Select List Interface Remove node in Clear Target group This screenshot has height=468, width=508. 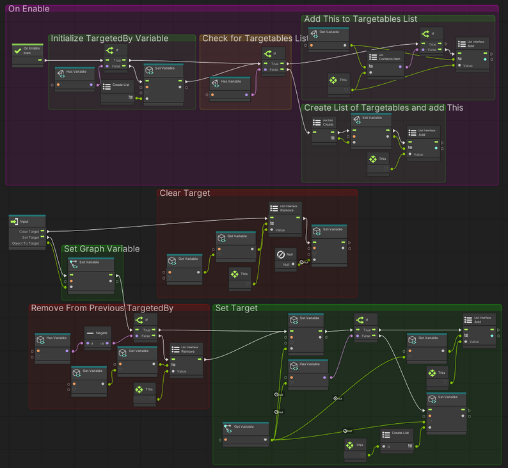[x=285, y=219]
